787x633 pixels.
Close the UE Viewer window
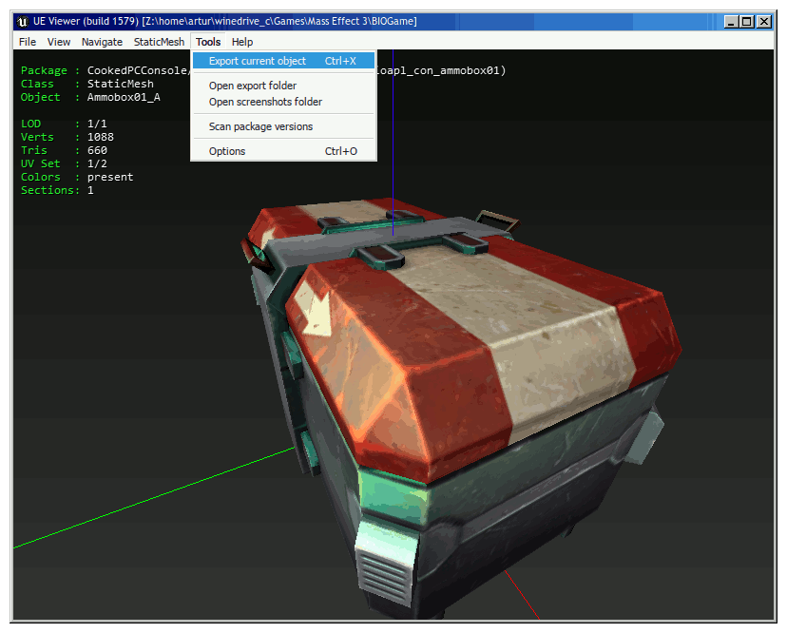tap(764, 22)
